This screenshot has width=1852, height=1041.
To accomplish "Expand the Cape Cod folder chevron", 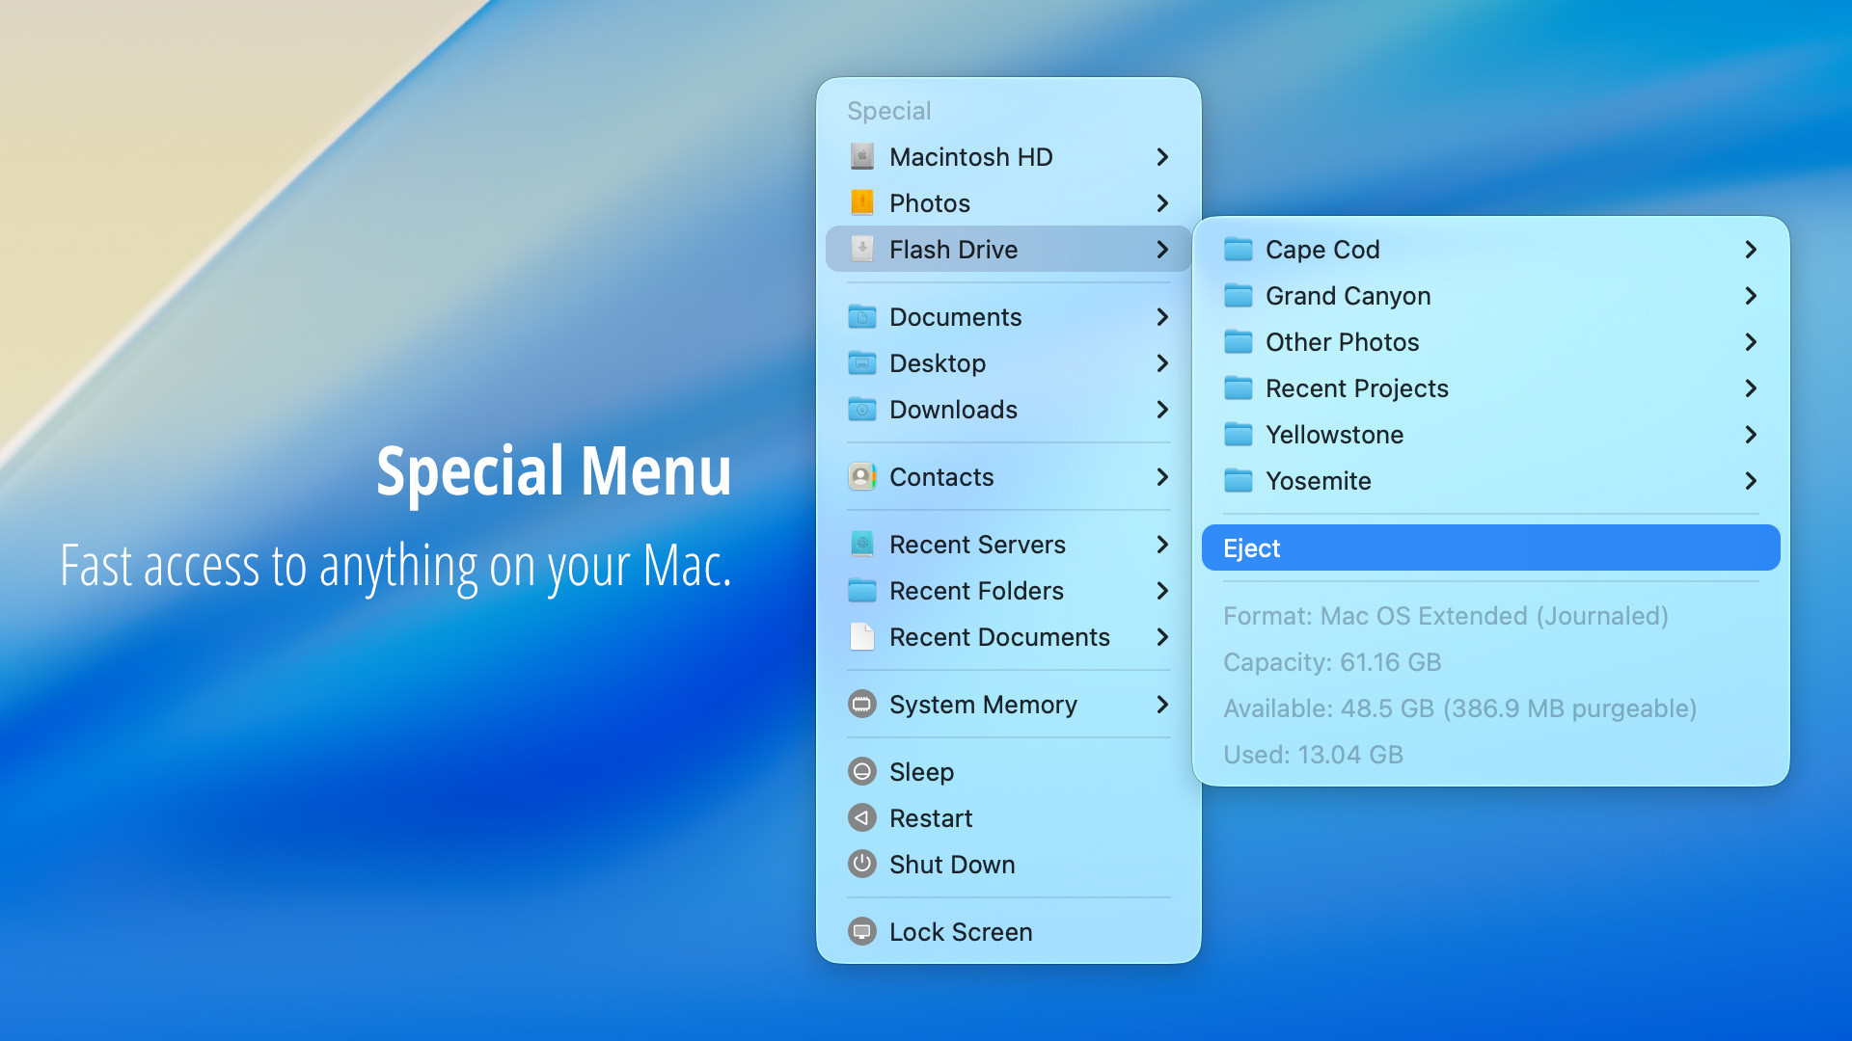I will [1751, 249].
